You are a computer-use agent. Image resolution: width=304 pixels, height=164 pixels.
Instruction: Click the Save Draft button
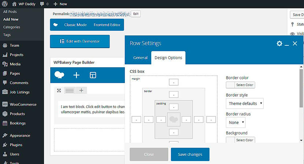[297, 15]
